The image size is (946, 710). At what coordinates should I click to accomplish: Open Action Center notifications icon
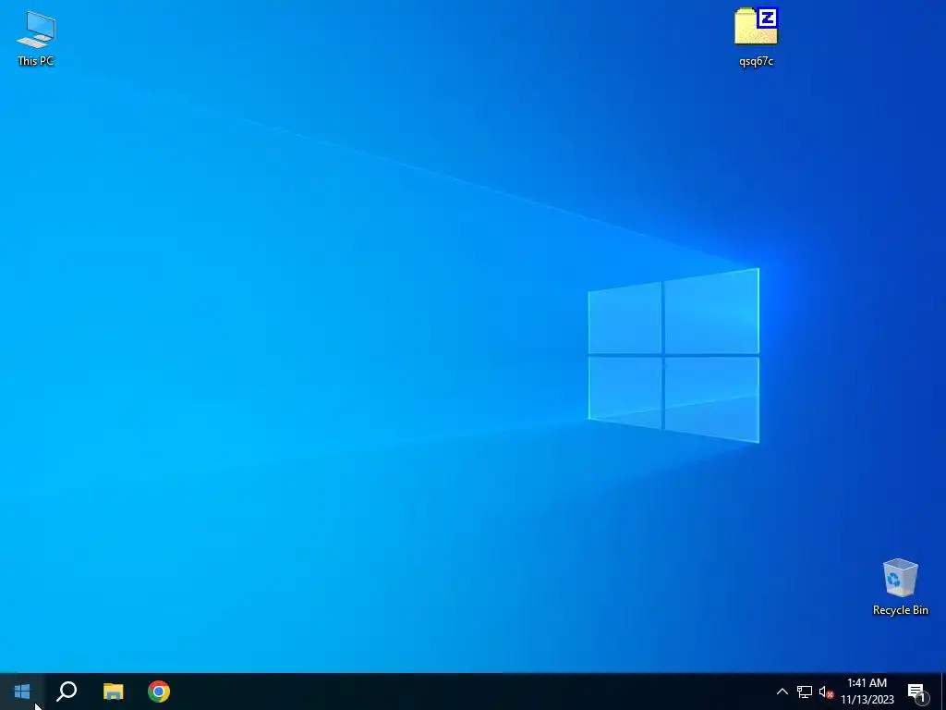coord(917,692)
